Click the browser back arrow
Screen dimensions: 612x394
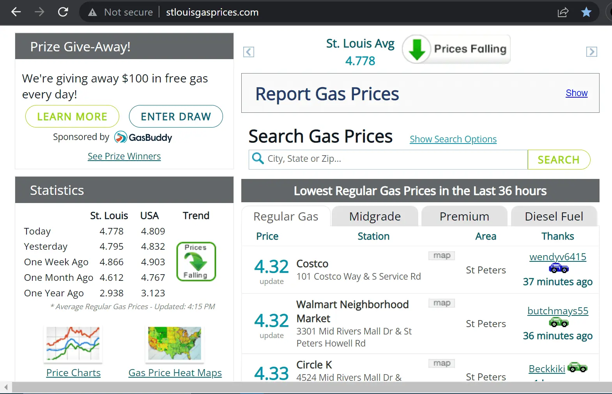(x=16, y=12)
